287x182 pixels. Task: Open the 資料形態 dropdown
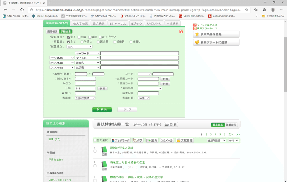click(150, 88)
